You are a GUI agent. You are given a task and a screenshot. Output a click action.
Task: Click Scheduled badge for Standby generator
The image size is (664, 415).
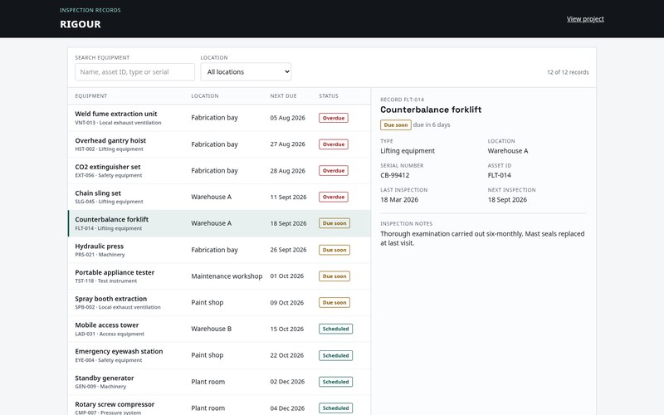pos(336,382)
